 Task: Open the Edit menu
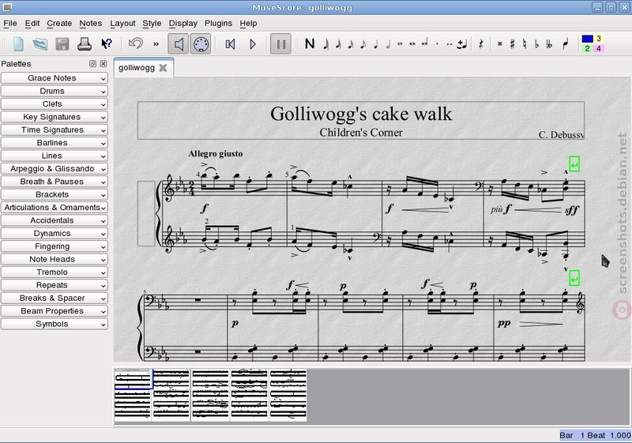coord(32,24)
